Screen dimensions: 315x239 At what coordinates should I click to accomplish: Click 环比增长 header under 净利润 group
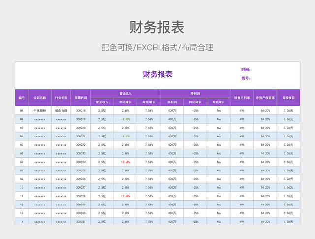click(219, 102)
